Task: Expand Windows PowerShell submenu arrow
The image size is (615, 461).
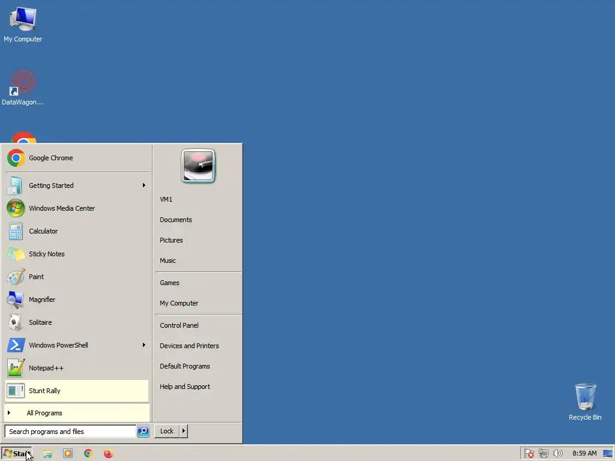Action: point(144,345)
